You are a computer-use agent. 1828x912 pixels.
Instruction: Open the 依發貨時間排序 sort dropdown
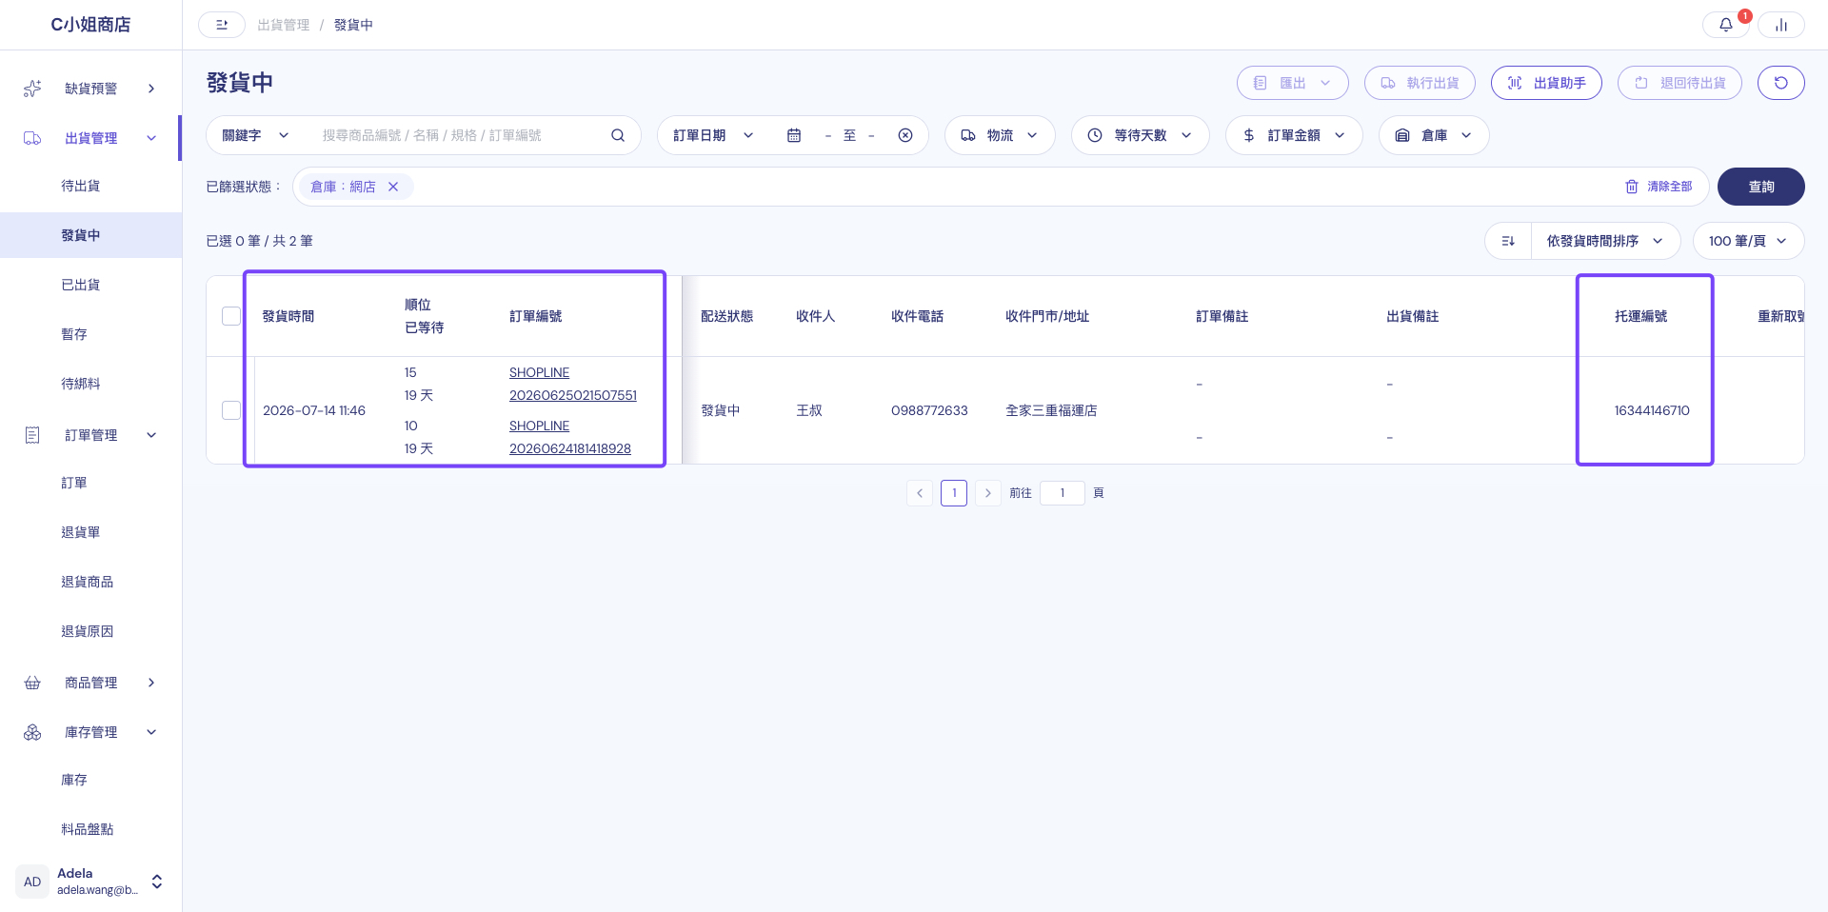click(1605, 241)
